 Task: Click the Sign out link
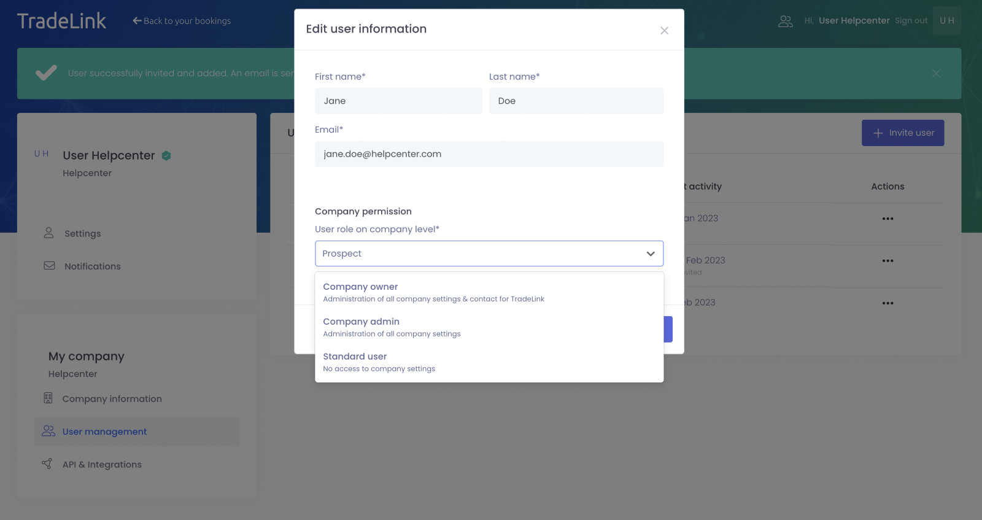tap(911, 21)
